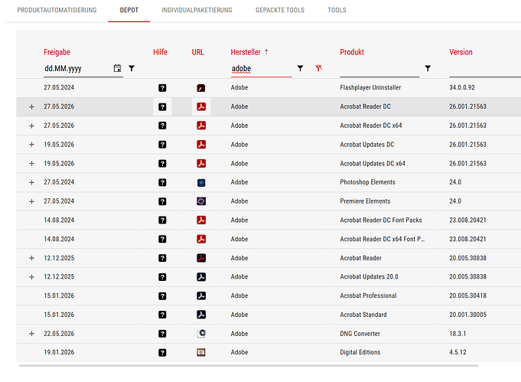Click the Hersteller column filter funnel icon
This screenshot has width=521, height=382.
pos(300,68)
